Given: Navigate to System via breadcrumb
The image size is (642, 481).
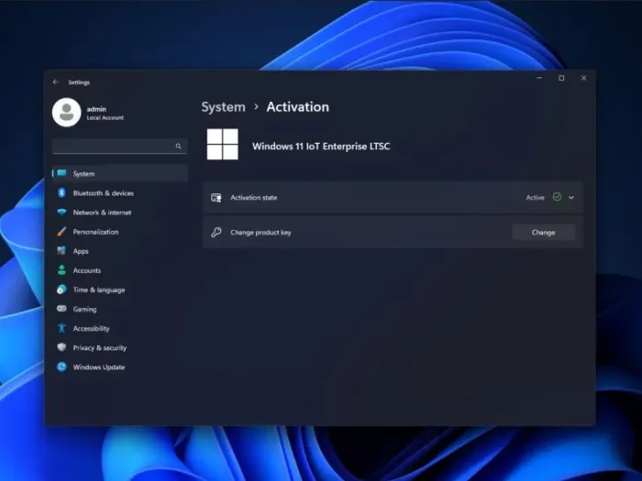Looking at the screenshot, I should 223,107.
